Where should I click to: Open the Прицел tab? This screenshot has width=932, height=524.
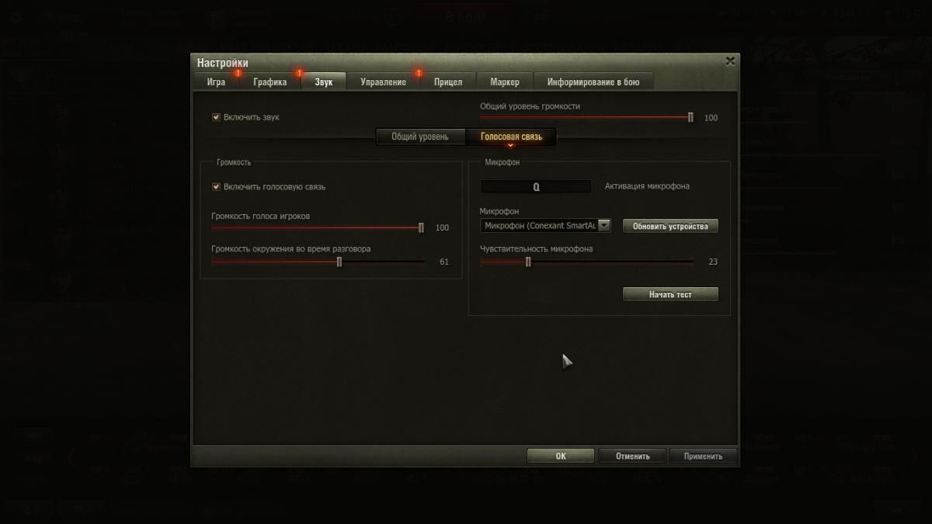tap(447, 82)
